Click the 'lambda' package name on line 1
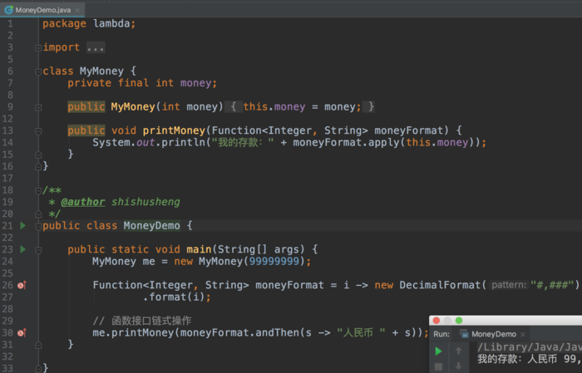 pyautogui.click(x=111, y=24)
